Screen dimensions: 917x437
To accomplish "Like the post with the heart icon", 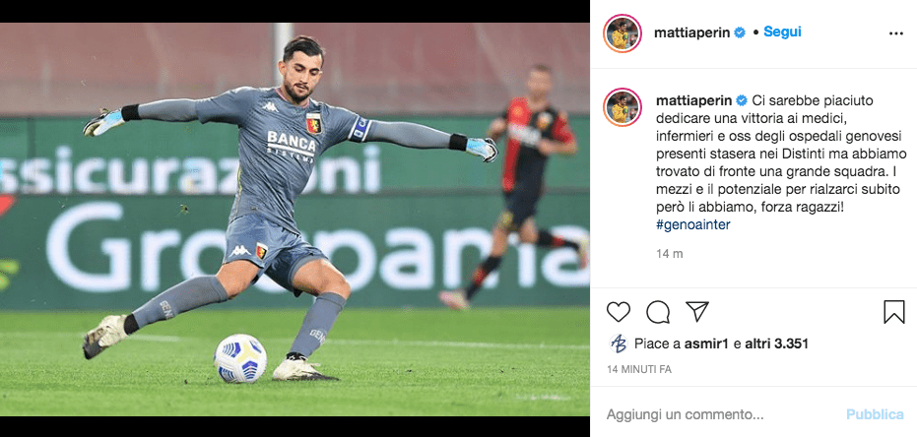I will click(x=619, y=312).
